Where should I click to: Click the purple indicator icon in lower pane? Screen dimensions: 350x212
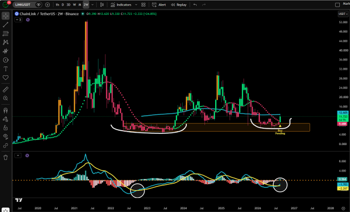(x=27, y=155)
